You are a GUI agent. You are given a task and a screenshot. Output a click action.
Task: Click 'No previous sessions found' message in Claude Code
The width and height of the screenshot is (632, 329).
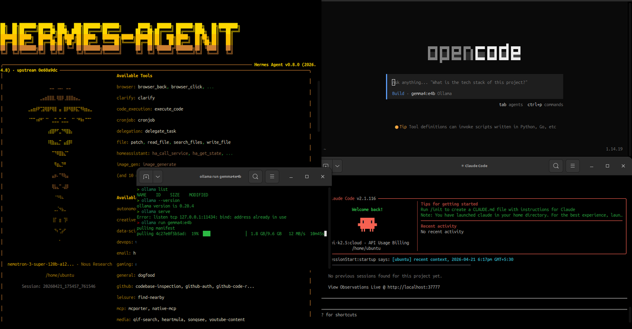click(385, 276)
